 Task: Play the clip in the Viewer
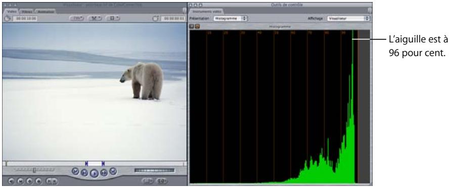click(94, 173)
